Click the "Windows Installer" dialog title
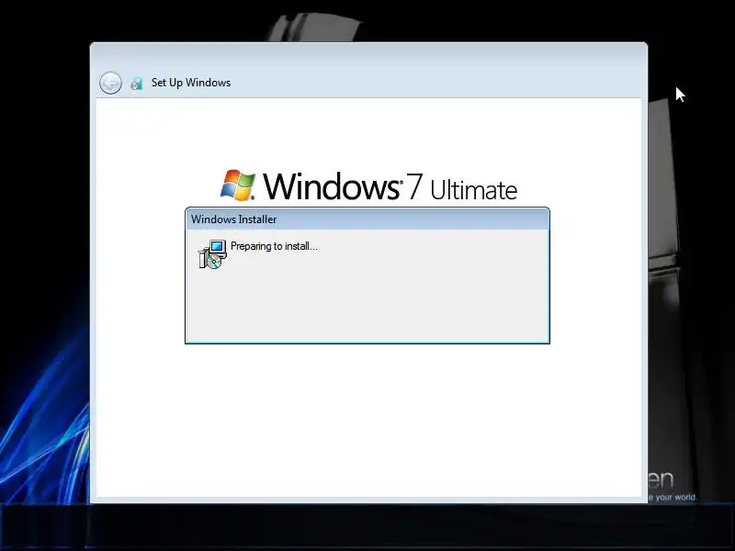 [x=234, y=219]
